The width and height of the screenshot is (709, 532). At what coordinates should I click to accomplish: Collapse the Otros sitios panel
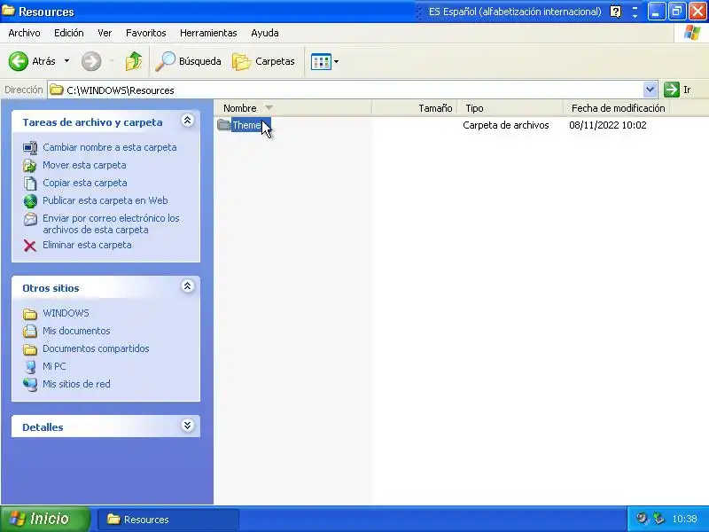187,286
